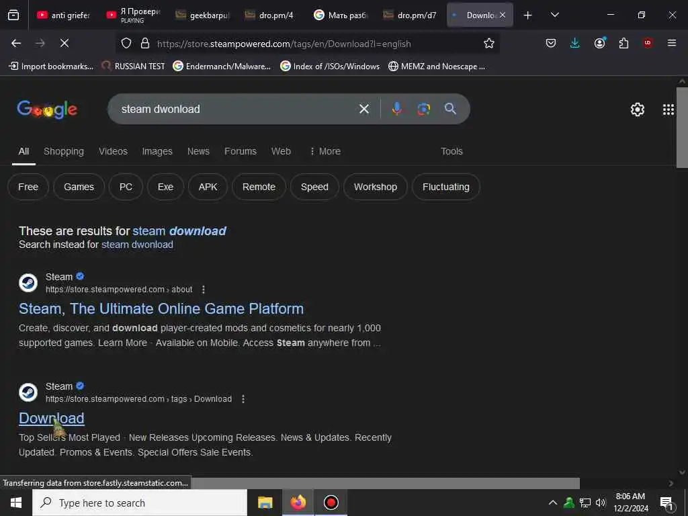Image resolution: width=688 pixels, height=516 pixels.
Task: Open Google quick settings gear
Action: [637, 110]
